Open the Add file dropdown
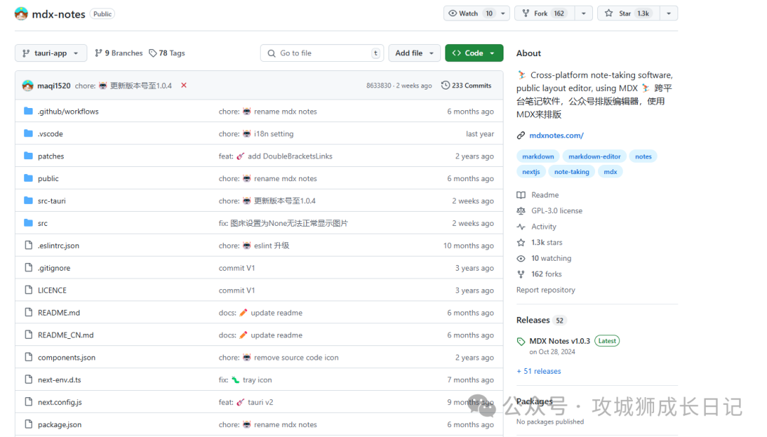767x437 pixels. 414,53
